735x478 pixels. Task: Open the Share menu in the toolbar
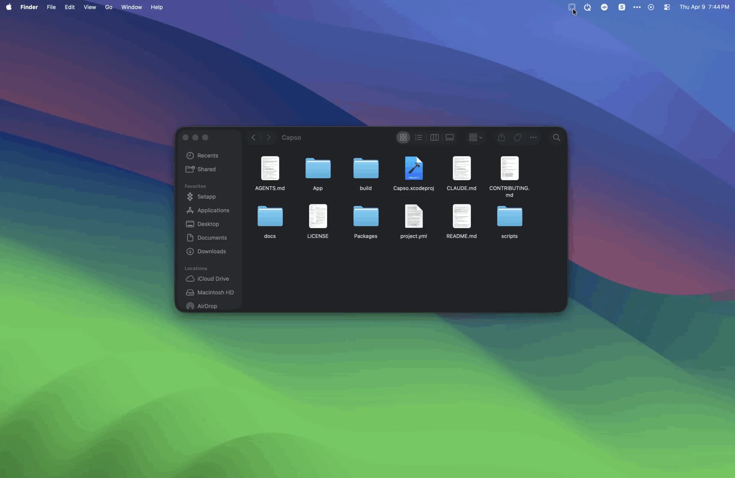tap(501, 137)
